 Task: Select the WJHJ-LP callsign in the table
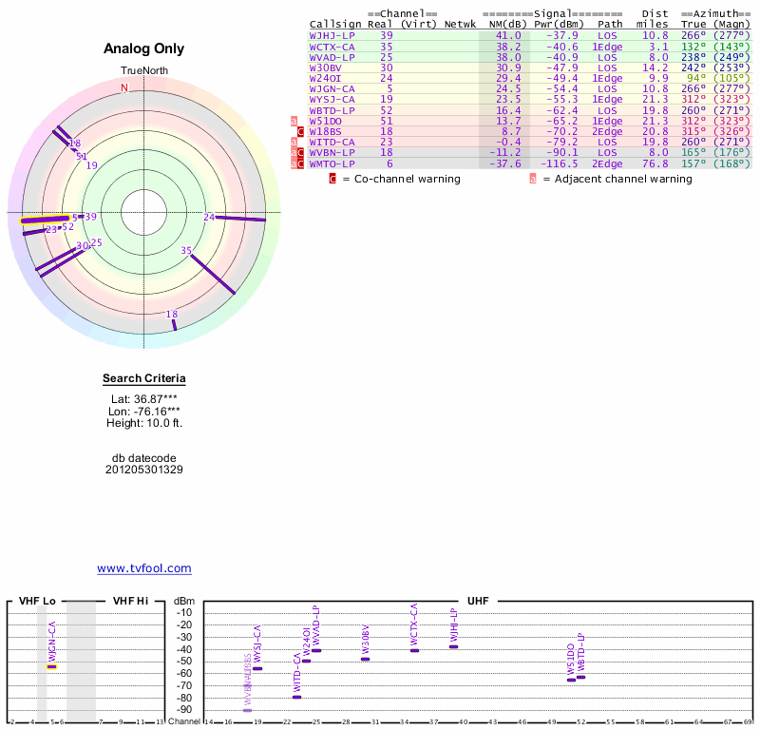click(332, 35)
